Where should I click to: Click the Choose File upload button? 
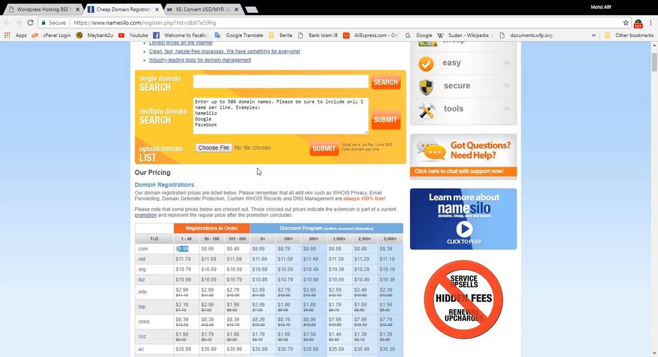point(214,148)
